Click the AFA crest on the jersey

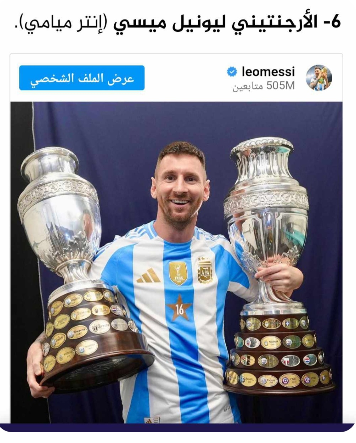[204, 270]
